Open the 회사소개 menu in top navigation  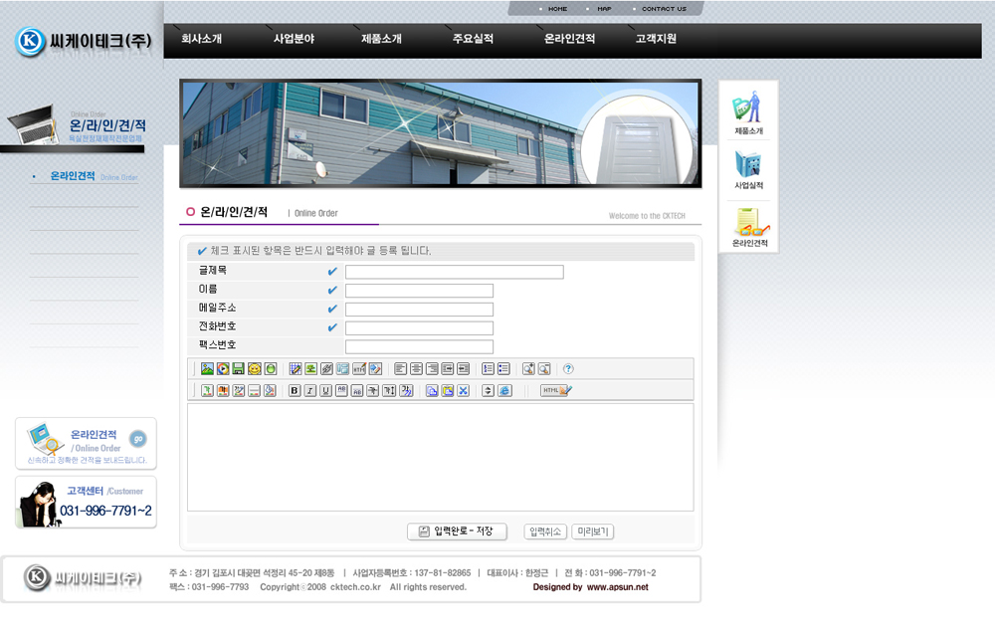pos(201,39)
